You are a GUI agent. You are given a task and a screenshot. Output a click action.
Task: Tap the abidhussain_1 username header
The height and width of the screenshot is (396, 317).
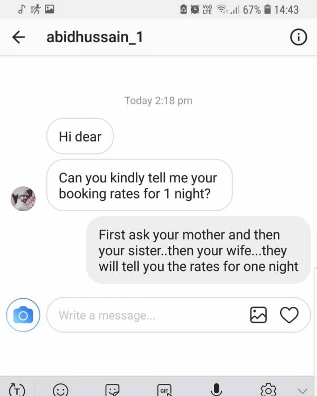tap(95, 37)
